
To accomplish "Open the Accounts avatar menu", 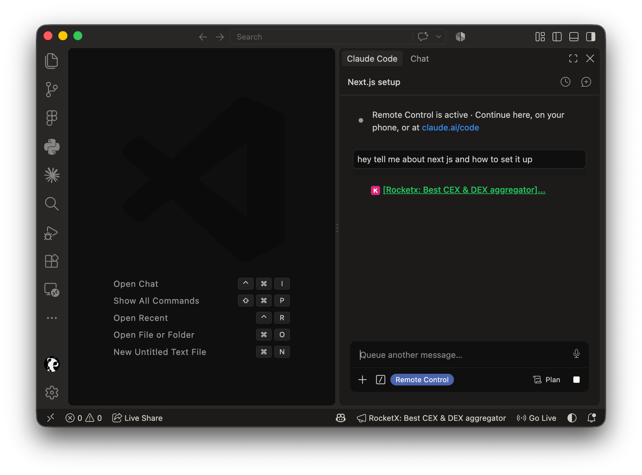I will point(52,364).
